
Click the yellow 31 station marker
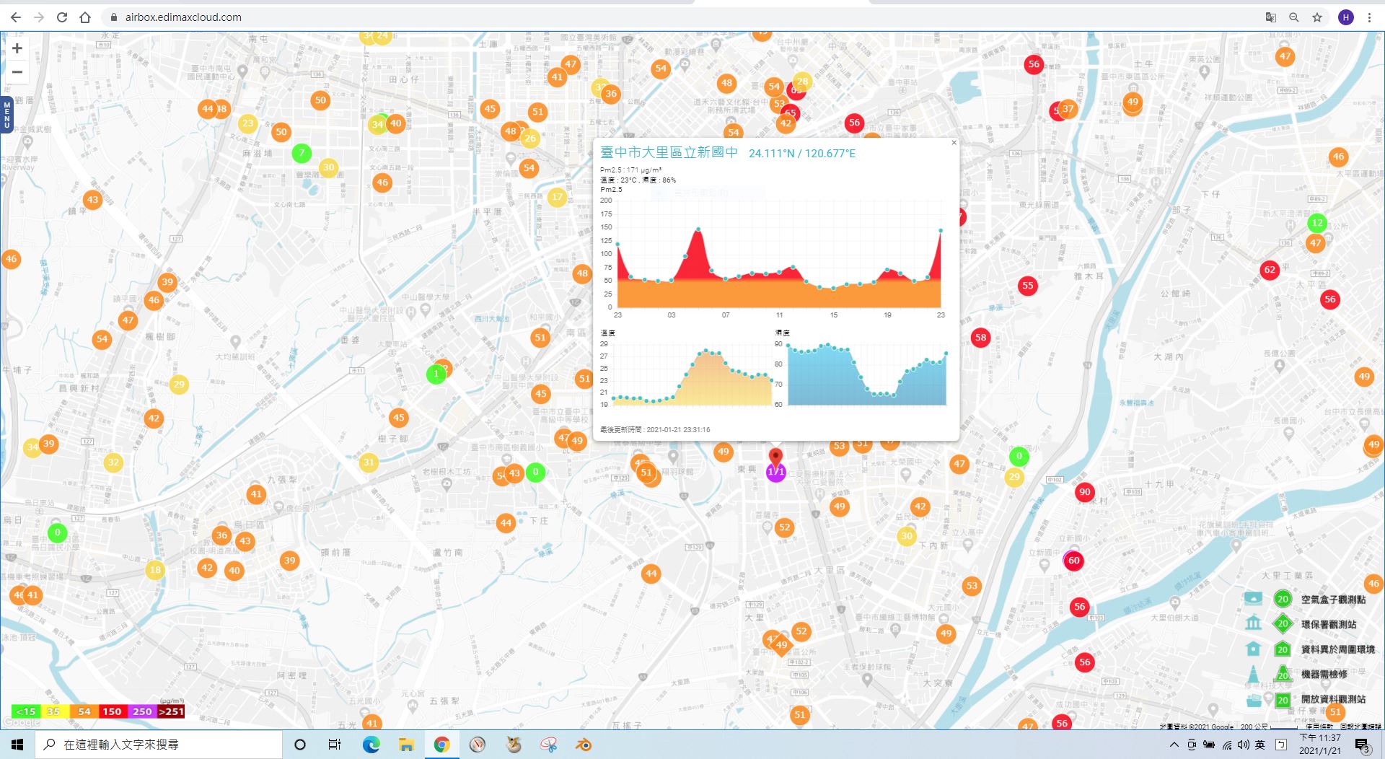point(369,462)
